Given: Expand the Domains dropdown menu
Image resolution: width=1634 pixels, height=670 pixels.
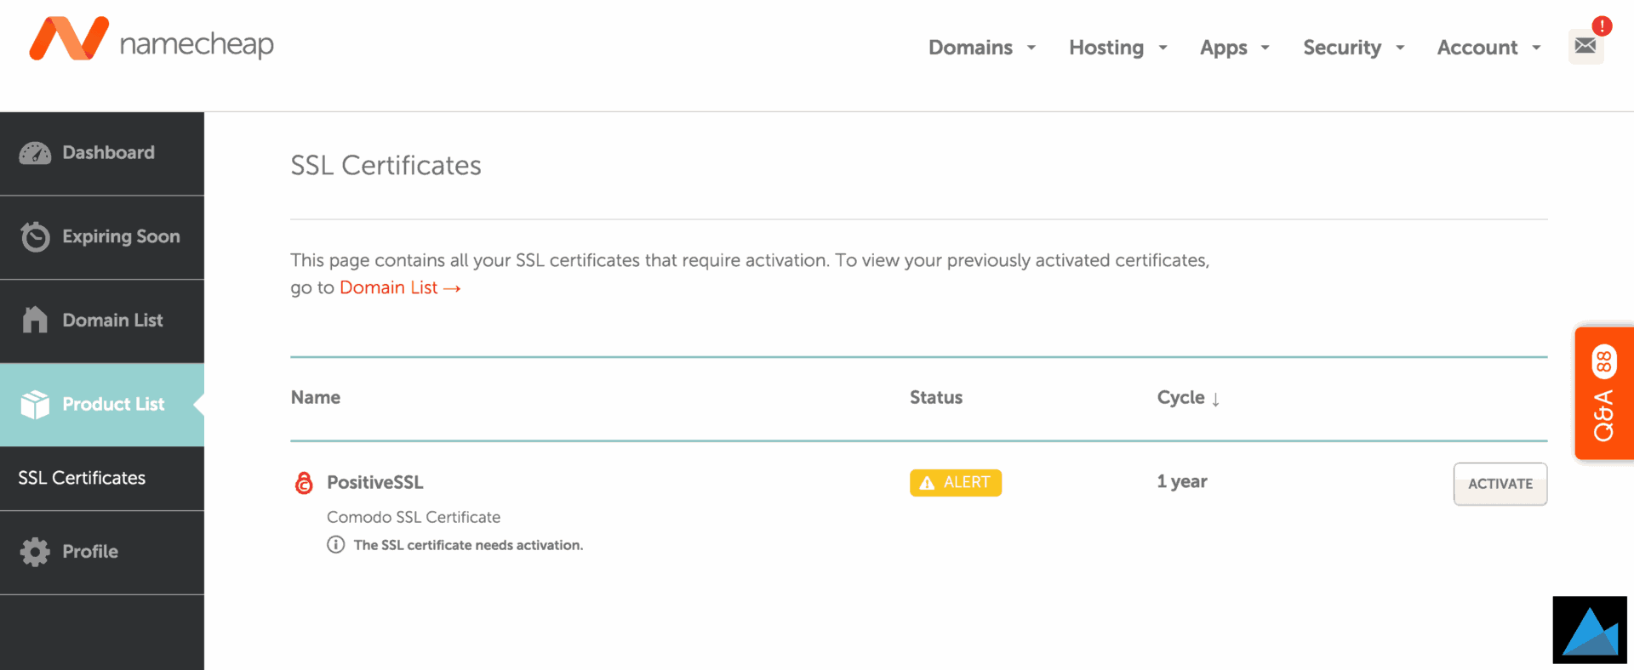Looking at the screenshot, I should [x=982, y=48].
